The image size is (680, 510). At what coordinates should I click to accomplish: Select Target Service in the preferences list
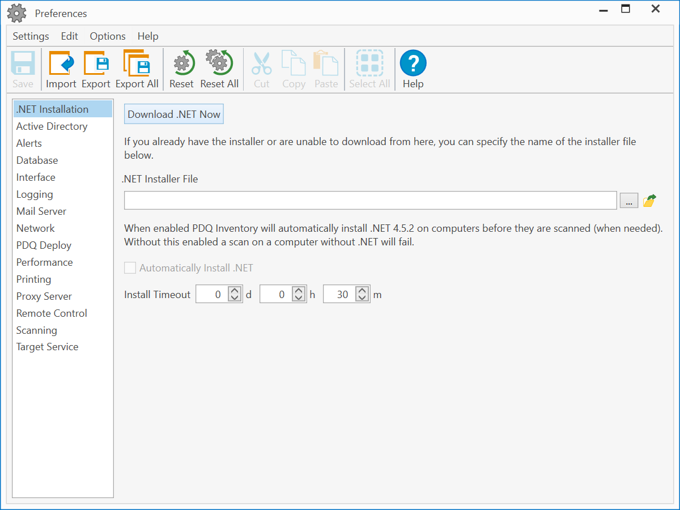[63, 347]
